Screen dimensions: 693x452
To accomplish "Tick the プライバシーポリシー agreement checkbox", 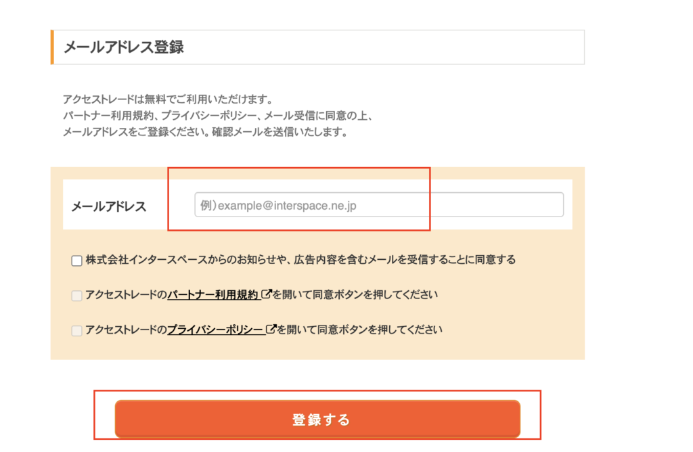I will 77,330.
